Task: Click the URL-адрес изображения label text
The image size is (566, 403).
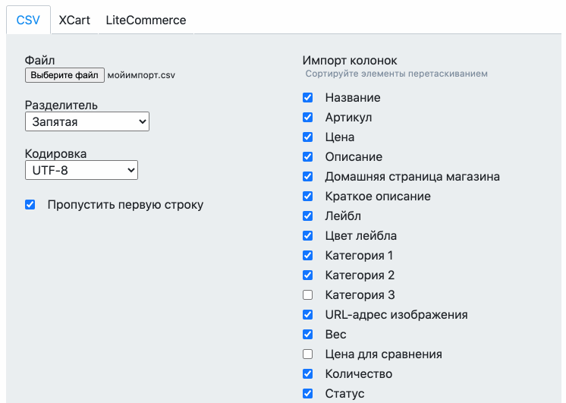Action: pos(396,314)
